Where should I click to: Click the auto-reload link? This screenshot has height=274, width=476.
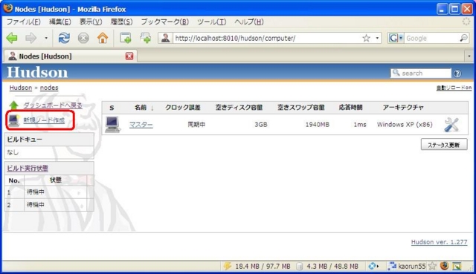point(454,88)
